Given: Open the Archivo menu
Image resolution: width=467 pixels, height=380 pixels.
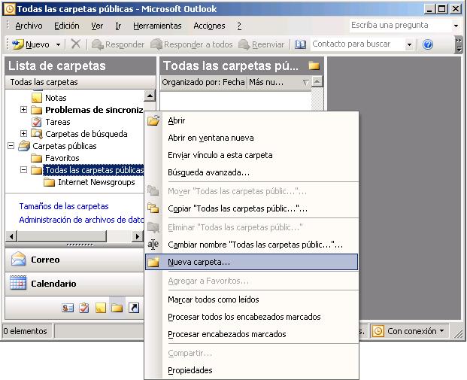Looking at the screenshot, I should click(29, 26).
